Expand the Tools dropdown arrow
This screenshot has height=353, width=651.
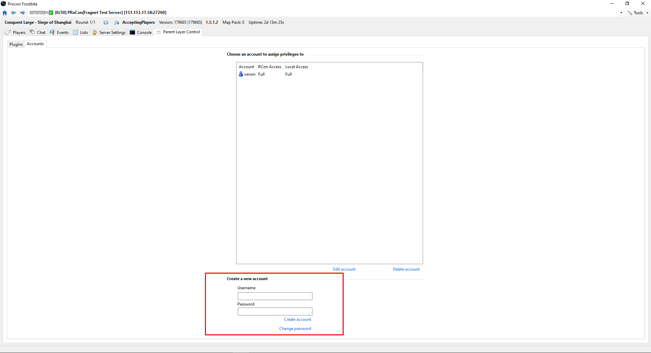pyautogui.click(x=647, y=13)
